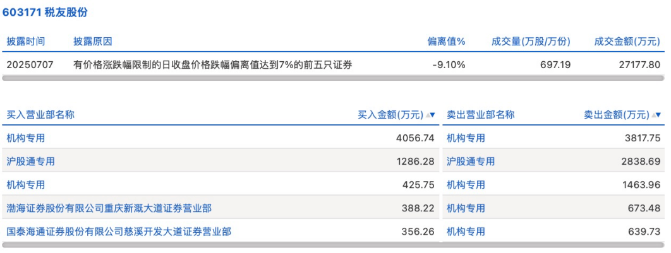Sort by 买入金额 using sort arrows
The height and width of the screenshot is (253, 671).
tap(430, 115)
